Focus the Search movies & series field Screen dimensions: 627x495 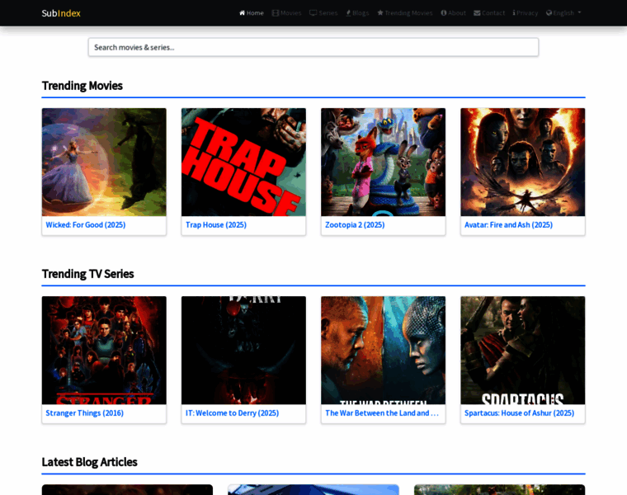coord(313,47)
